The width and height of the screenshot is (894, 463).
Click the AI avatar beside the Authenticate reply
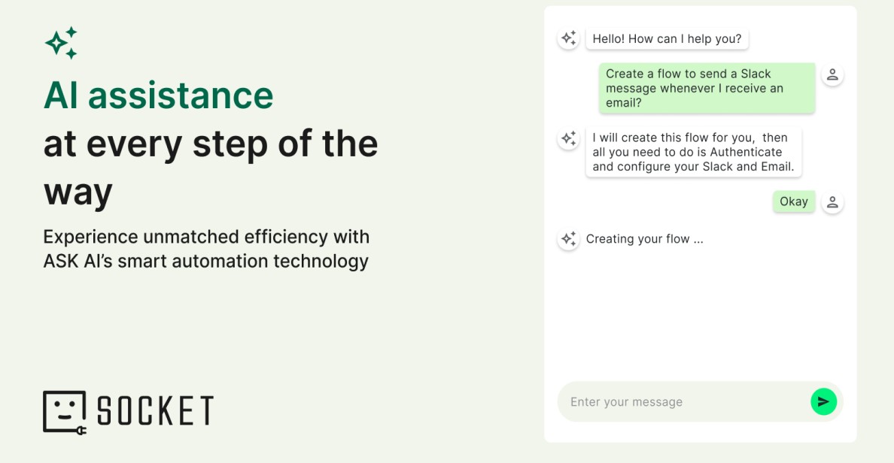[568, 138]
